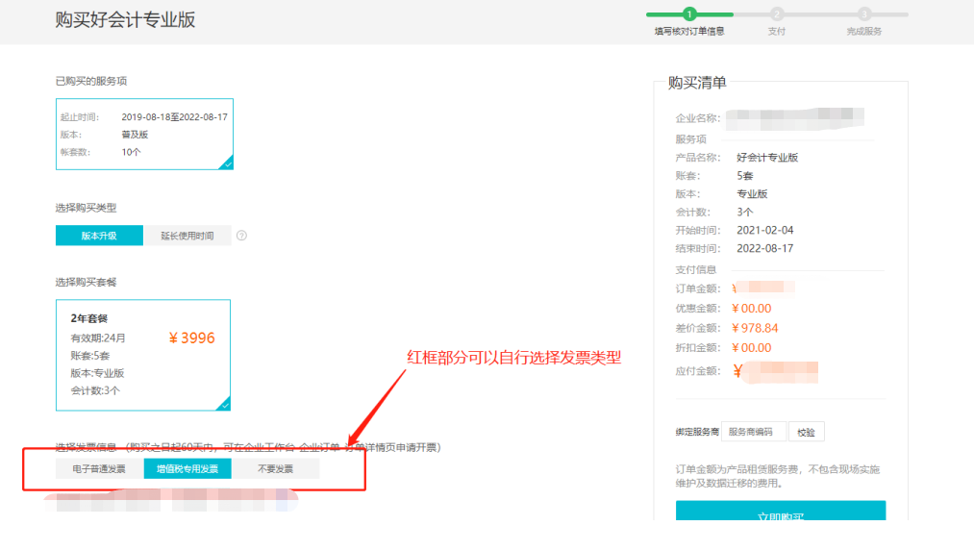Select the 版本升级 purchase type
Screen dimensions: 974x551
(99, 236)
